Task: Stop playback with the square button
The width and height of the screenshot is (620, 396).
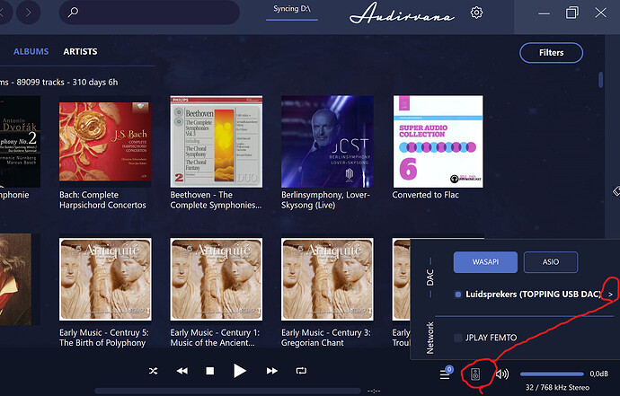Action: [210, 371]
